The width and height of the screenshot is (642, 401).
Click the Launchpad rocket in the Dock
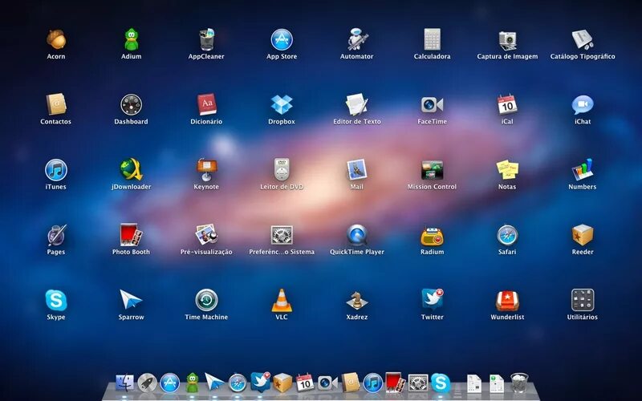click(x=147, y=383)
